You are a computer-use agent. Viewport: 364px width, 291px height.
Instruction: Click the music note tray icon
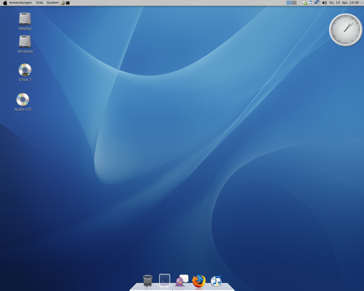pyautogui.click(x=311, y=3)
